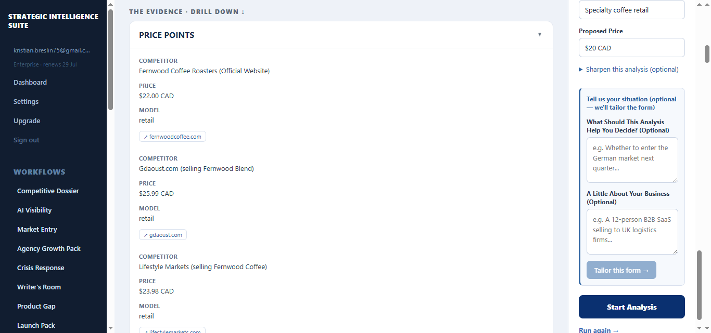The image size is (711, 333).
Task: Click the Price Points heading
Action: pos(167,35)
